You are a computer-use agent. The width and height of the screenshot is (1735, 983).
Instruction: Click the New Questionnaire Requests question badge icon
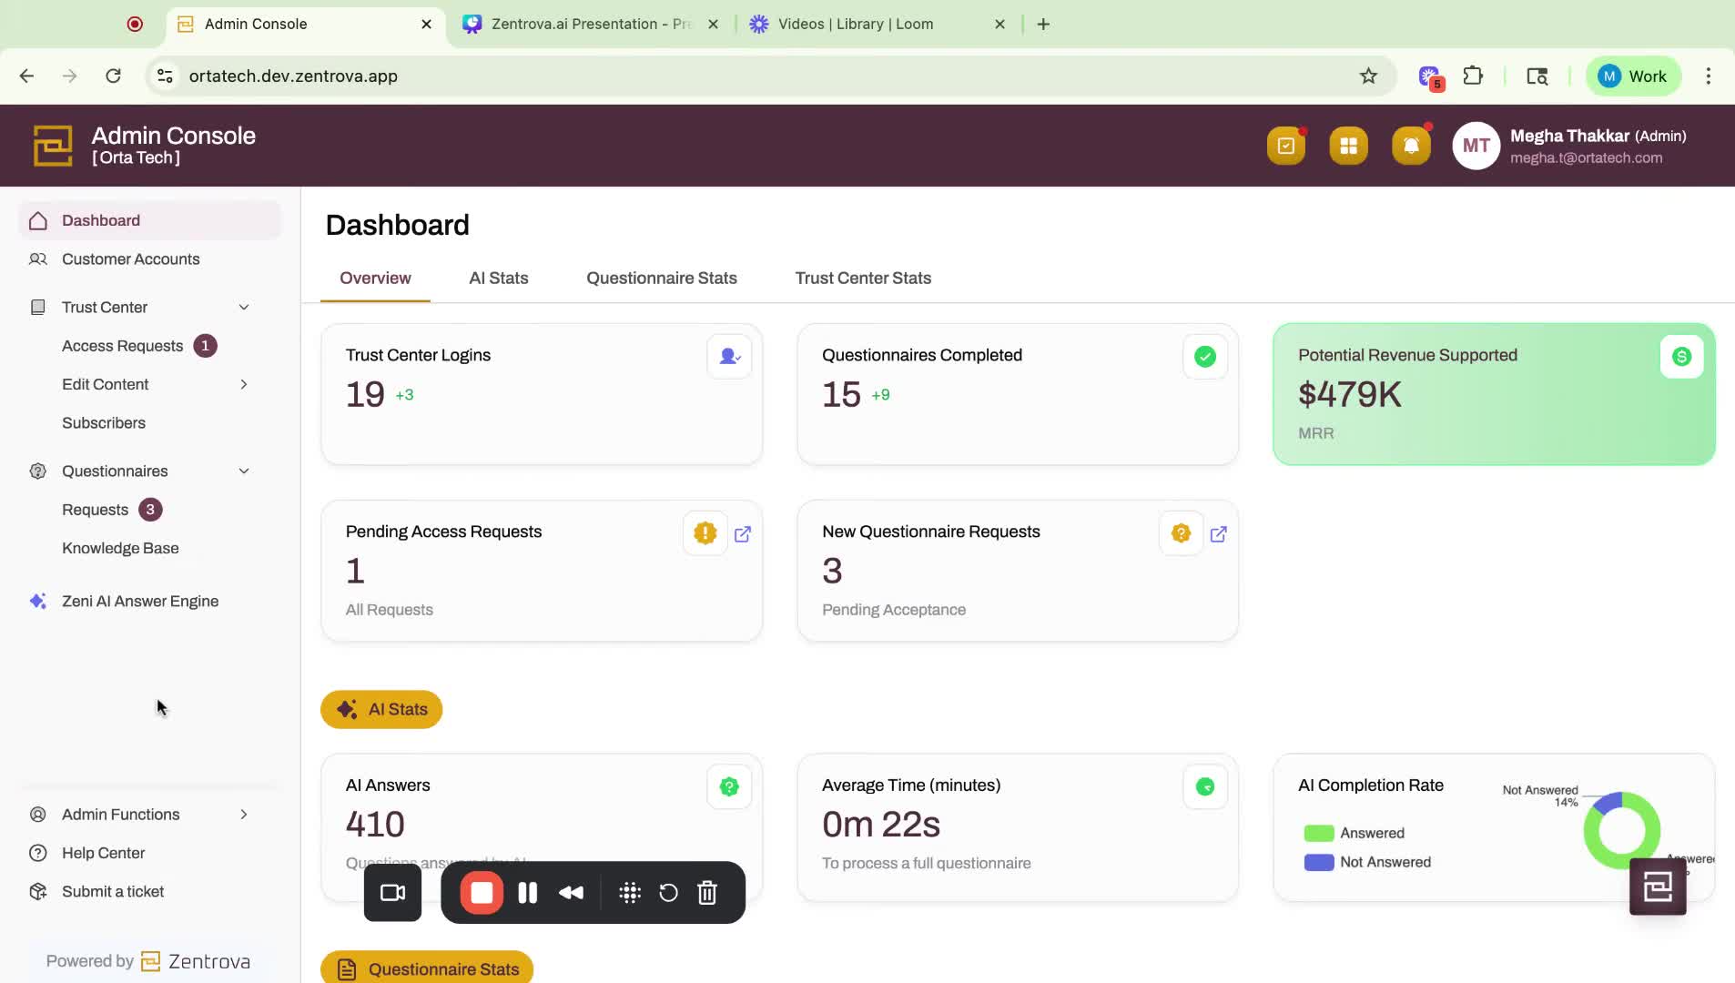click(1181, 533)
